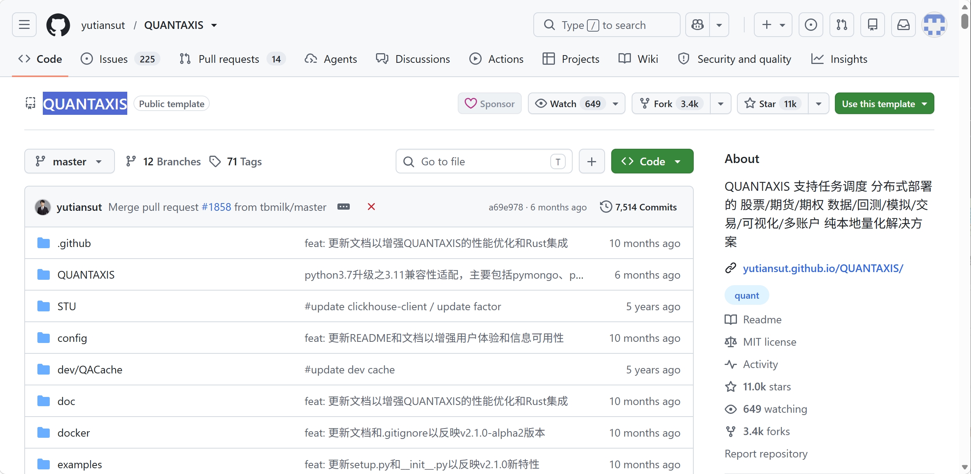Expand commit message ellipsis button
Screen dimensions: 971x474
[344, 207]
